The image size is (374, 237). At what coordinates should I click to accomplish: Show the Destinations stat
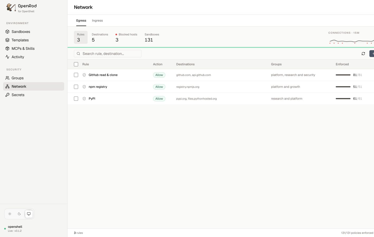100,37
